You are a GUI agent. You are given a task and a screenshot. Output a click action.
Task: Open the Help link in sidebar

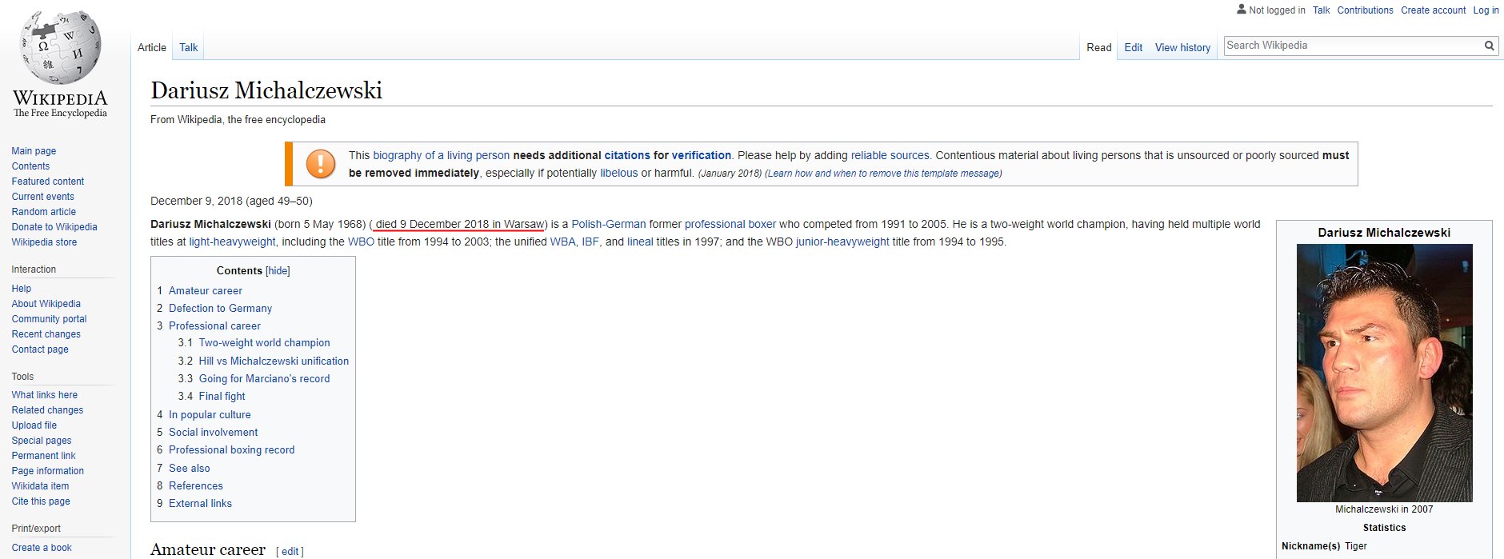pos(22,289)
